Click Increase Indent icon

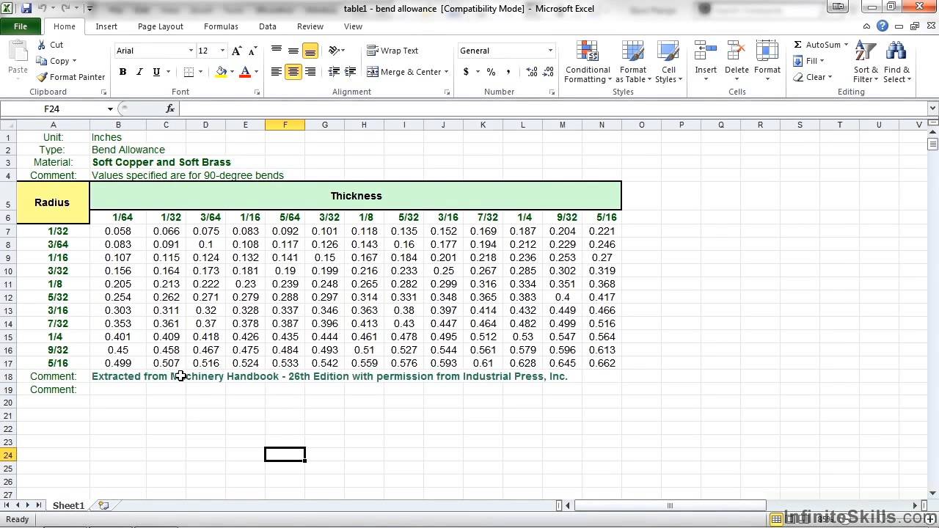coord(351,72)
